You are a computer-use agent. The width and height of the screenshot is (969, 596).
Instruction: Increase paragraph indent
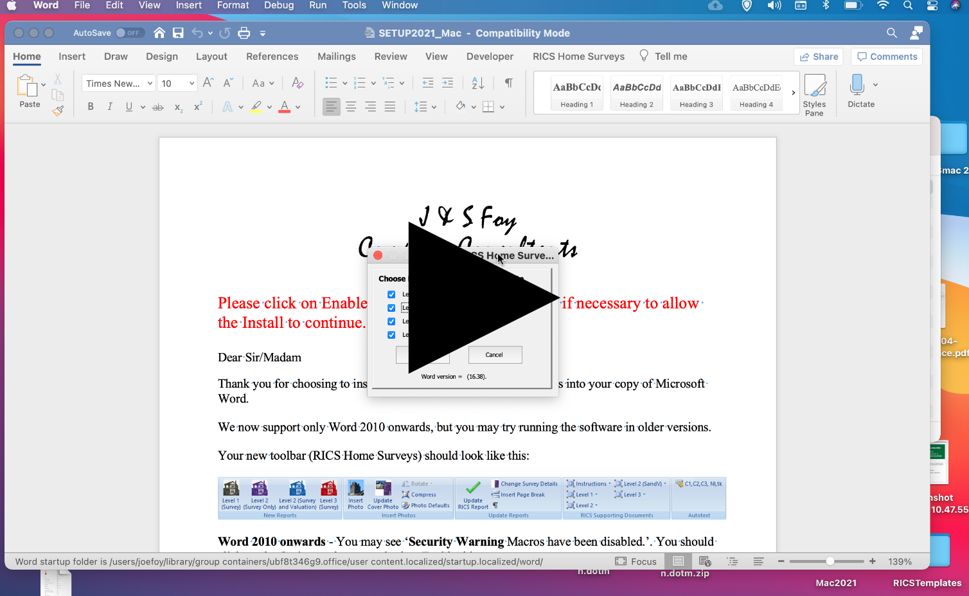(447, 83)
